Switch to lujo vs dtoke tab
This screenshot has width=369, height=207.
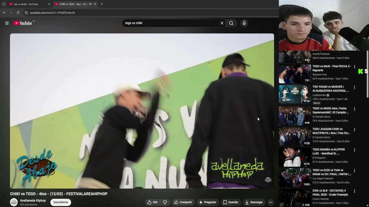[29, 4]
